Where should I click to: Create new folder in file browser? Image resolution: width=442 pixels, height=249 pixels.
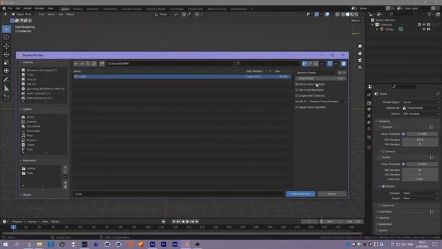(x=102, y=64)
